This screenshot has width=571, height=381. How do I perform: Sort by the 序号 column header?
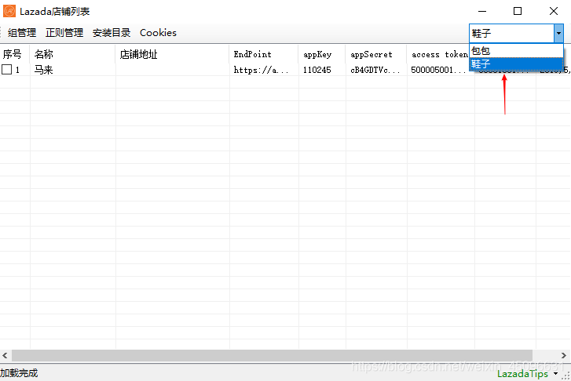tap(15, 54)
